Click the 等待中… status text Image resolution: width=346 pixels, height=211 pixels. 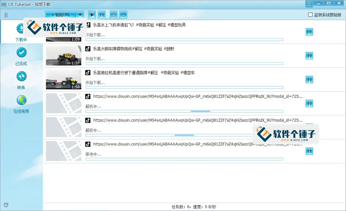click(x=93, y=154)
